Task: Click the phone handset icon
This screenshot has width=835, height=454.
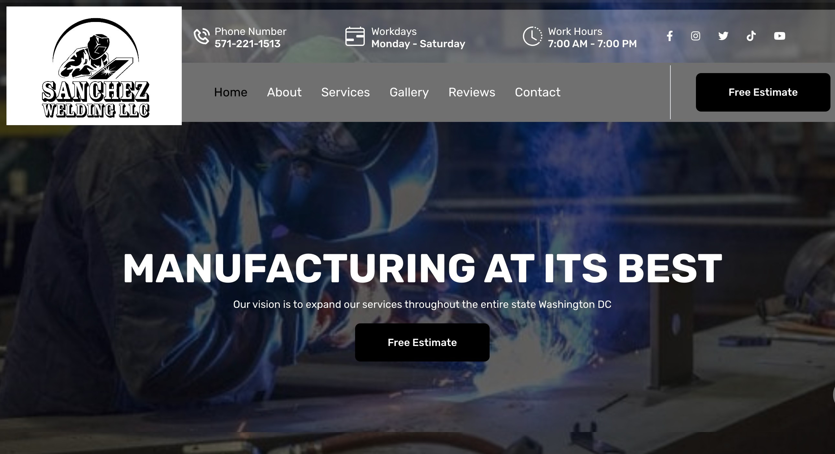Action: (x=201, y=36)
